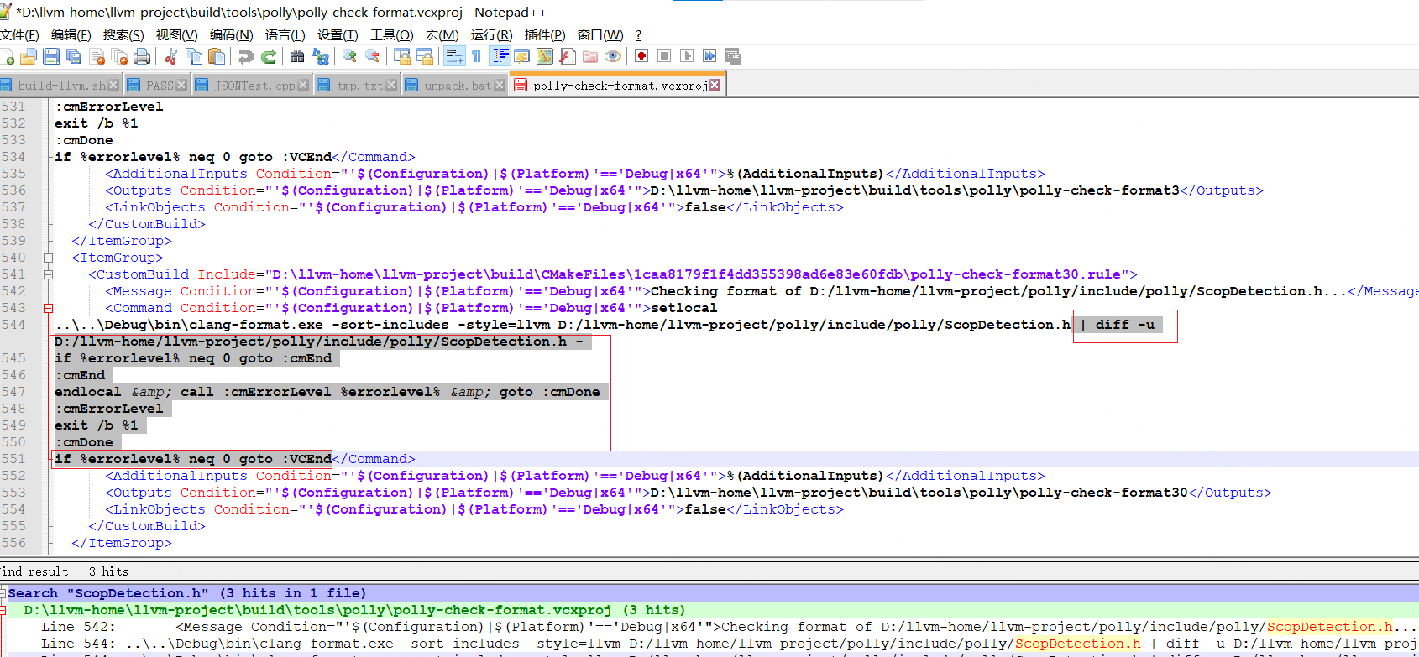Redo with the green arrow icon
The image size is (1419, 657).
[269, 56]
